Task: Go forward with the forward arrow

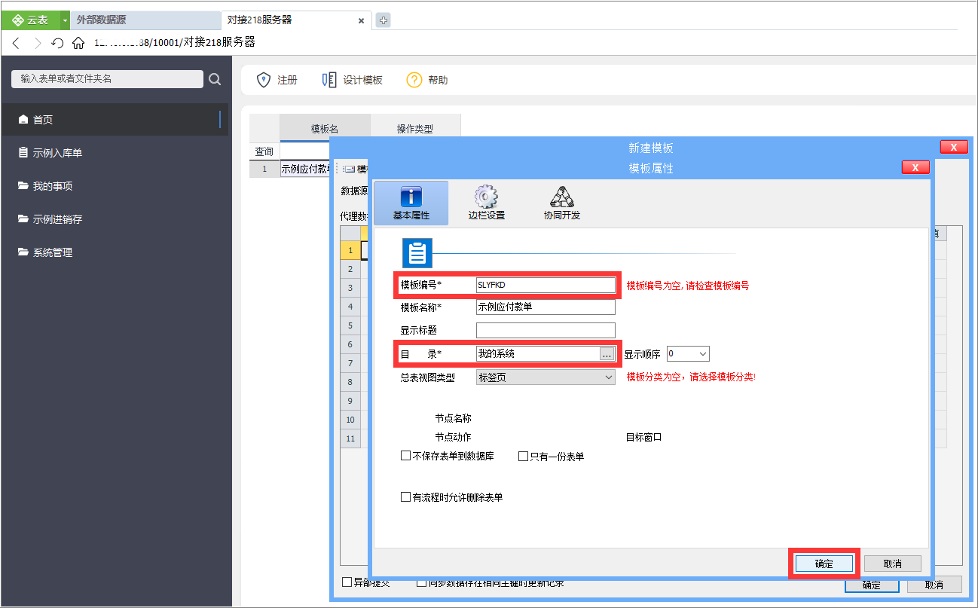Action: point(38,43)
